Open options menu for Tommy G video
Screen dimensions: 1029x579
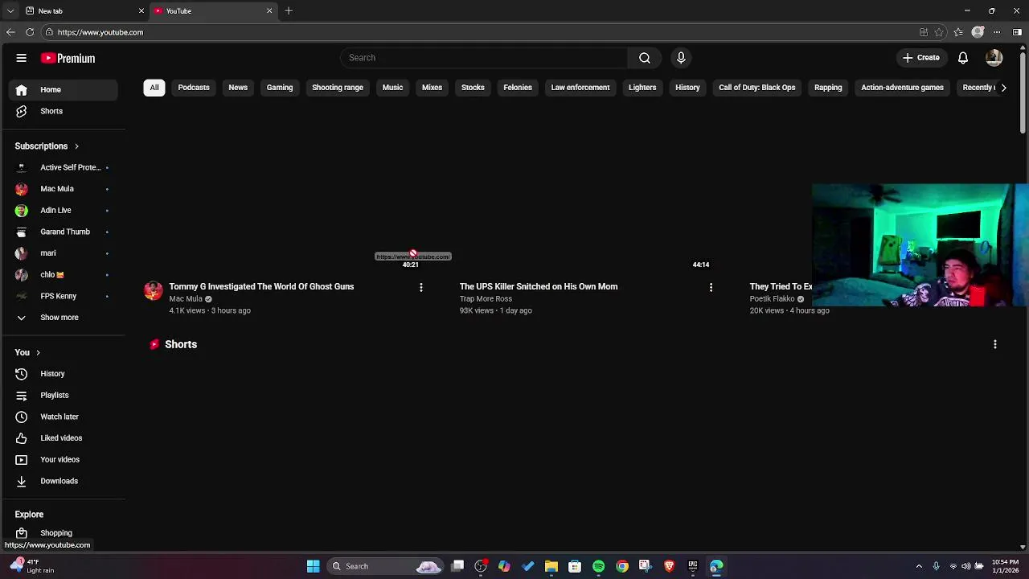(420, 287)
